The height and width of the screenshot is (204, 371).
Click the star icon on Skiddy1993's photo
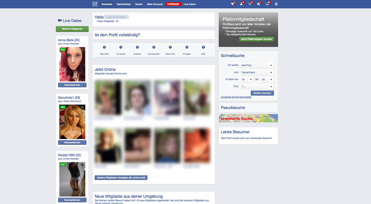pos(82,165)
